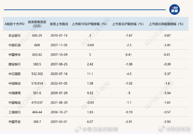Click the 中国建筑 row name
Image resolution: width=193 pixels, height=134 pixels.
pyautogui.click(x=15, y=93)
